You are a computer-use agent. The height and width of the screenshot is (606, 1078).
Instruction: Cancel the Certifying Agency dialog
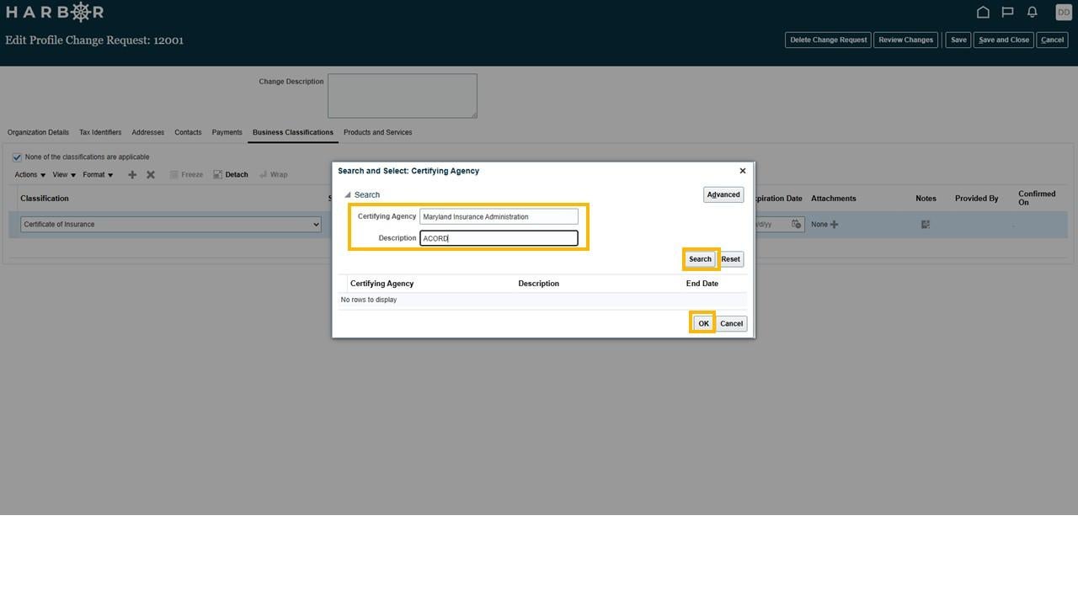coord(731,324)
